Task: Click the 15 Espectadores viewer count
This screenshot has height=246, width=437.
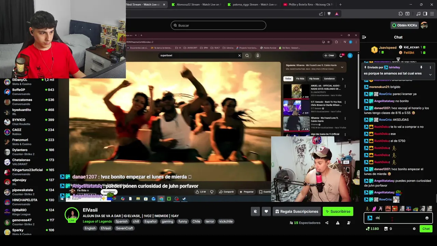Action: click(305, 223)
